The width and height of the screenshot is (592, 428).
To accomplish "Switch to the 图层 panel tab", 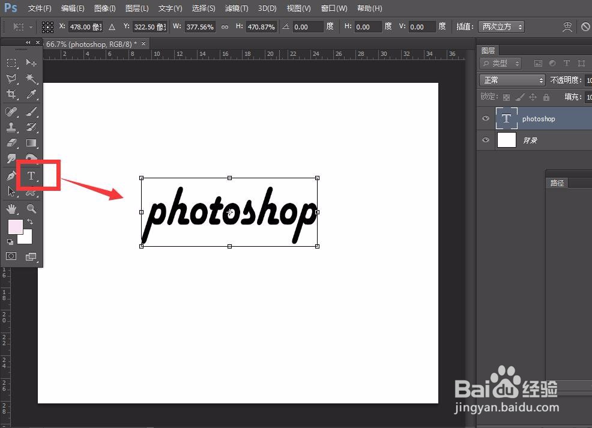I will (488, 50).
